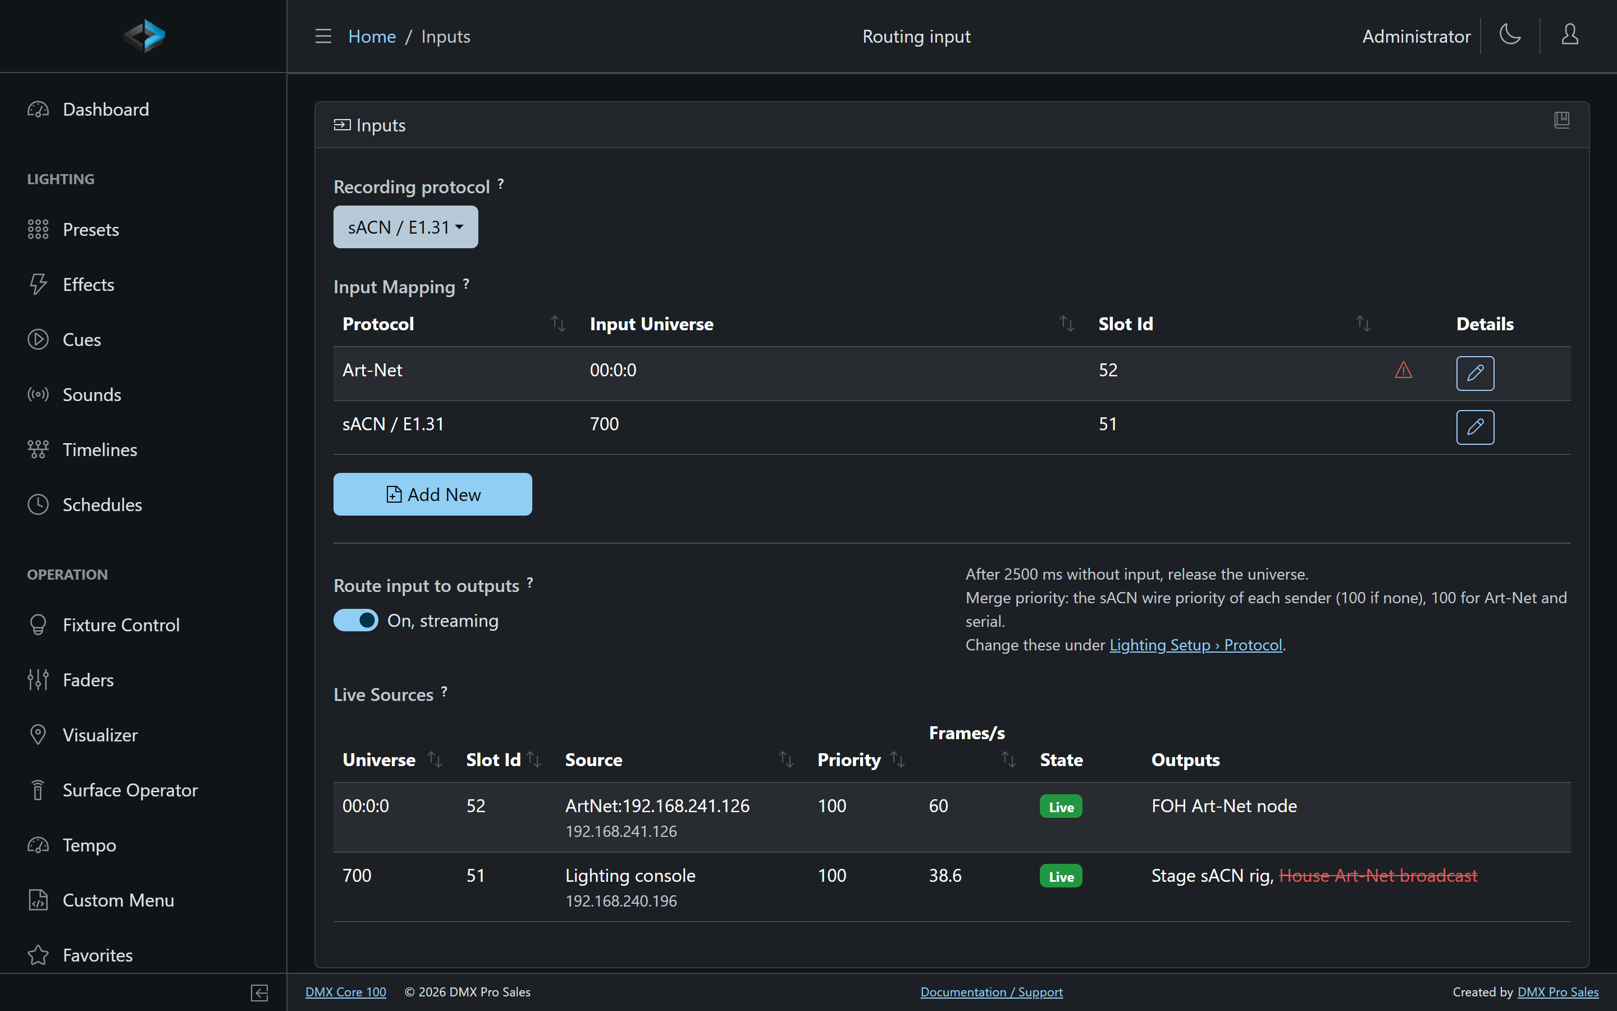Click the hamburger menu icon
The image size is (1617, 1011).
click(323, 36)
